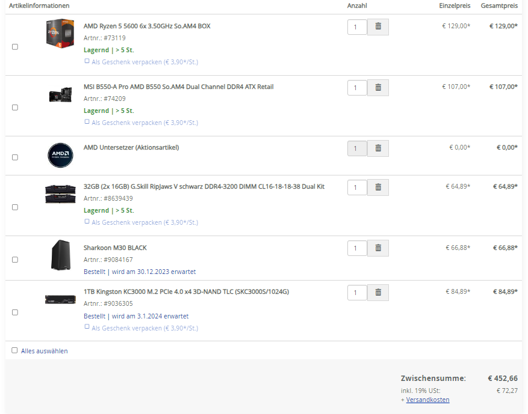Open 32GB G.Skill RipJaws V product link
The image size is (528, 414).
tap(204, 186)
